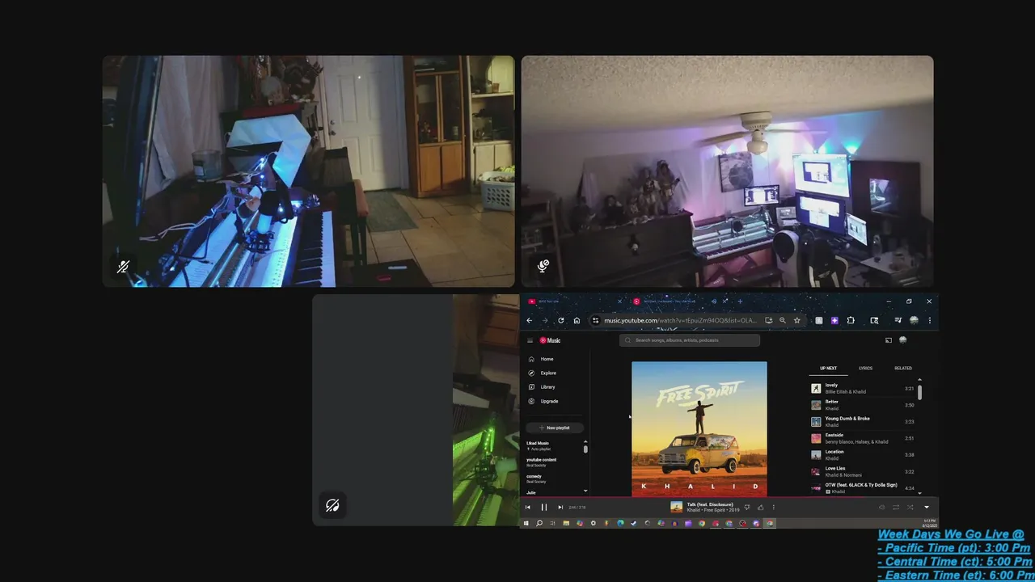
Task: Play 'Love Lies' from the up next queue
Action: [863, 471]
